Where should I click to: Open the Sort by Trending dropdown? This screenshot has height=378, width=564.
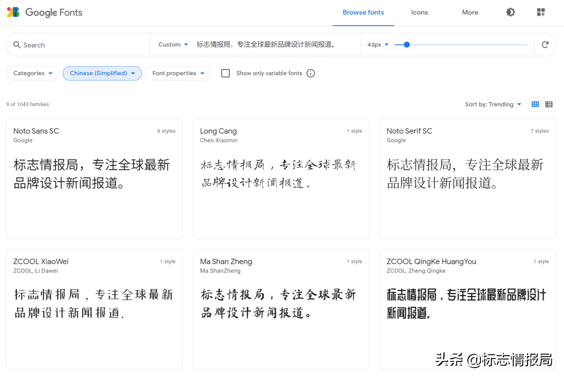[493, 104]
